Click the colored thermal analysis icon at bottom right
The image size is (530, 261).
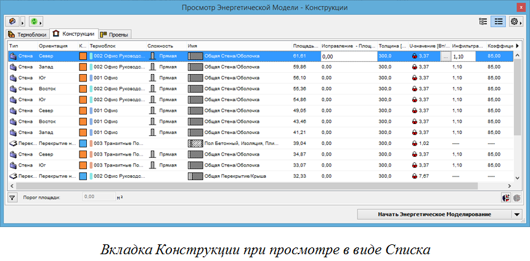[x=506, y=197]
